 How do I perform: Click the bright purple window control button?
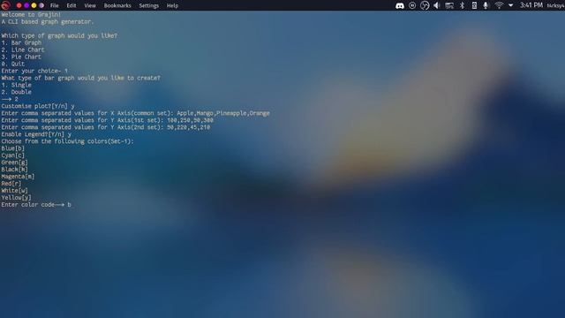[26, 5]
